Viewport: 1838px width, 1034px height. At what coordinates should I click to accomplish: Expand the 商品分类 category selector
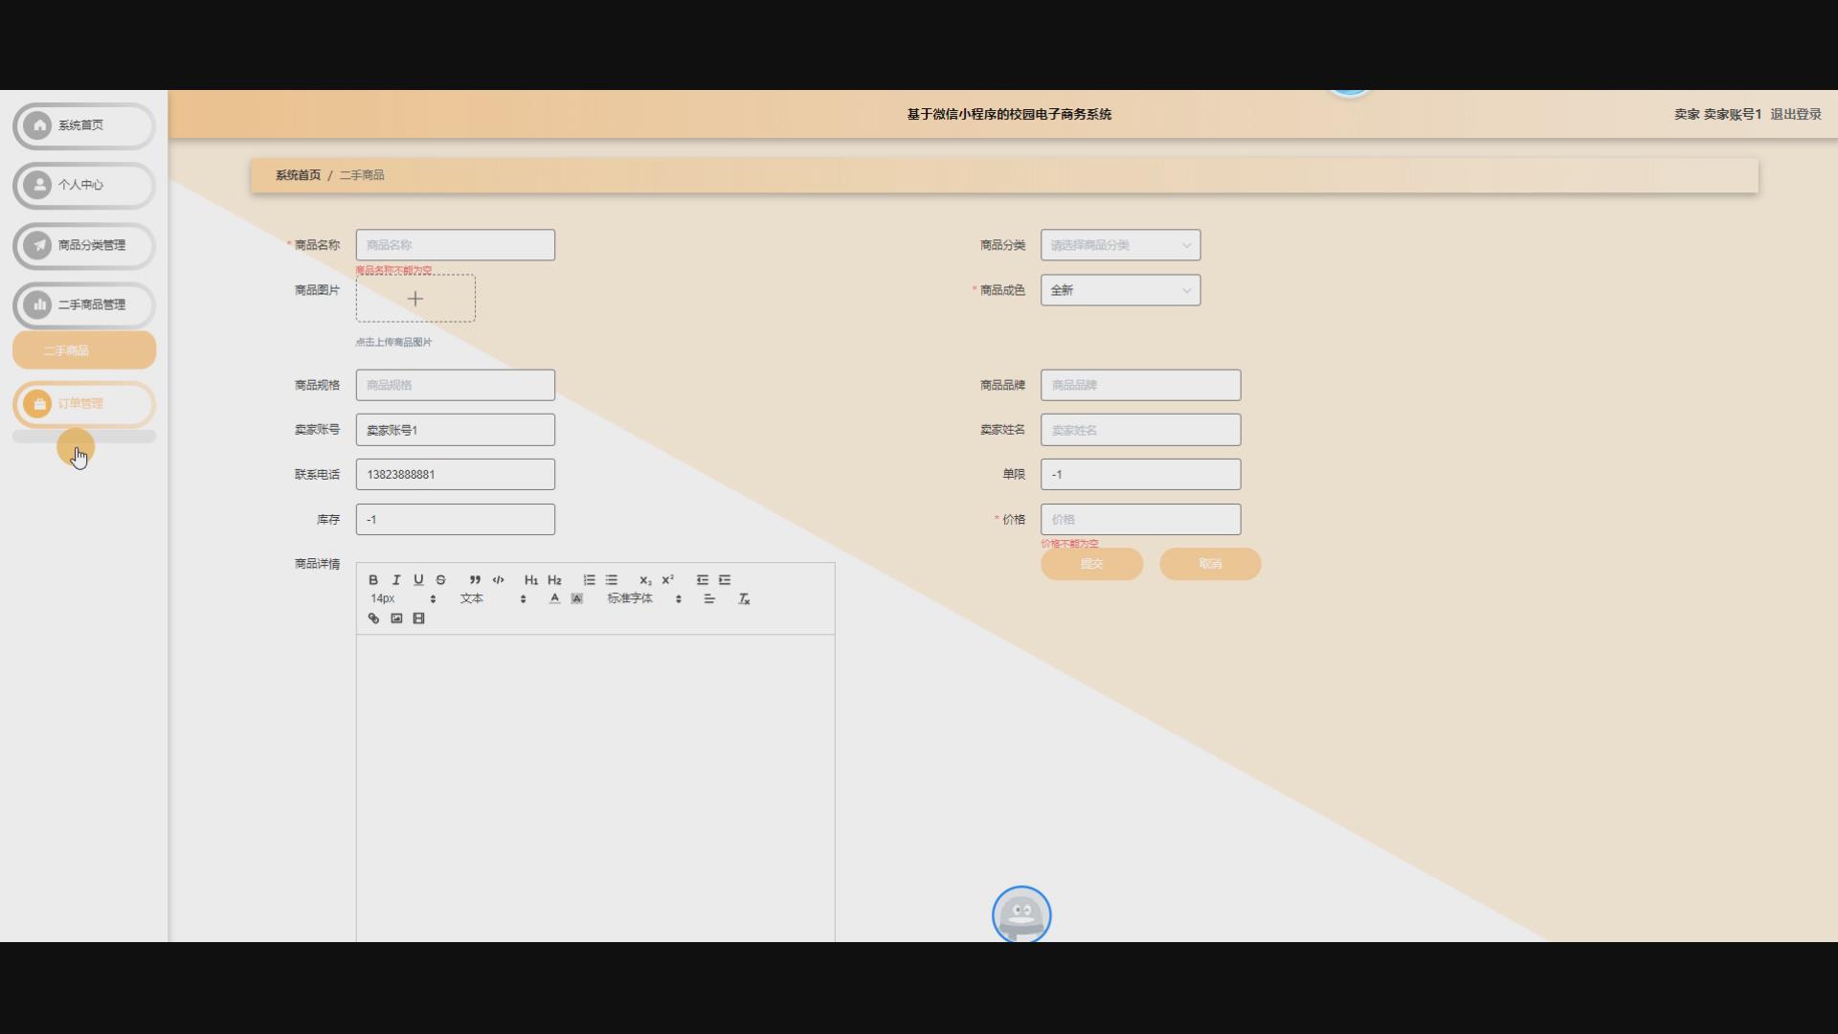1120,245
